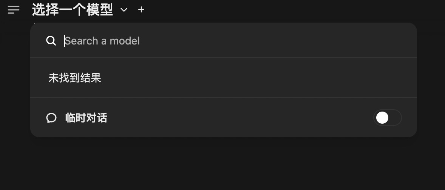Click the magnifying glass search icon
The width and height of the screenshot is (445, 190).
51,41
